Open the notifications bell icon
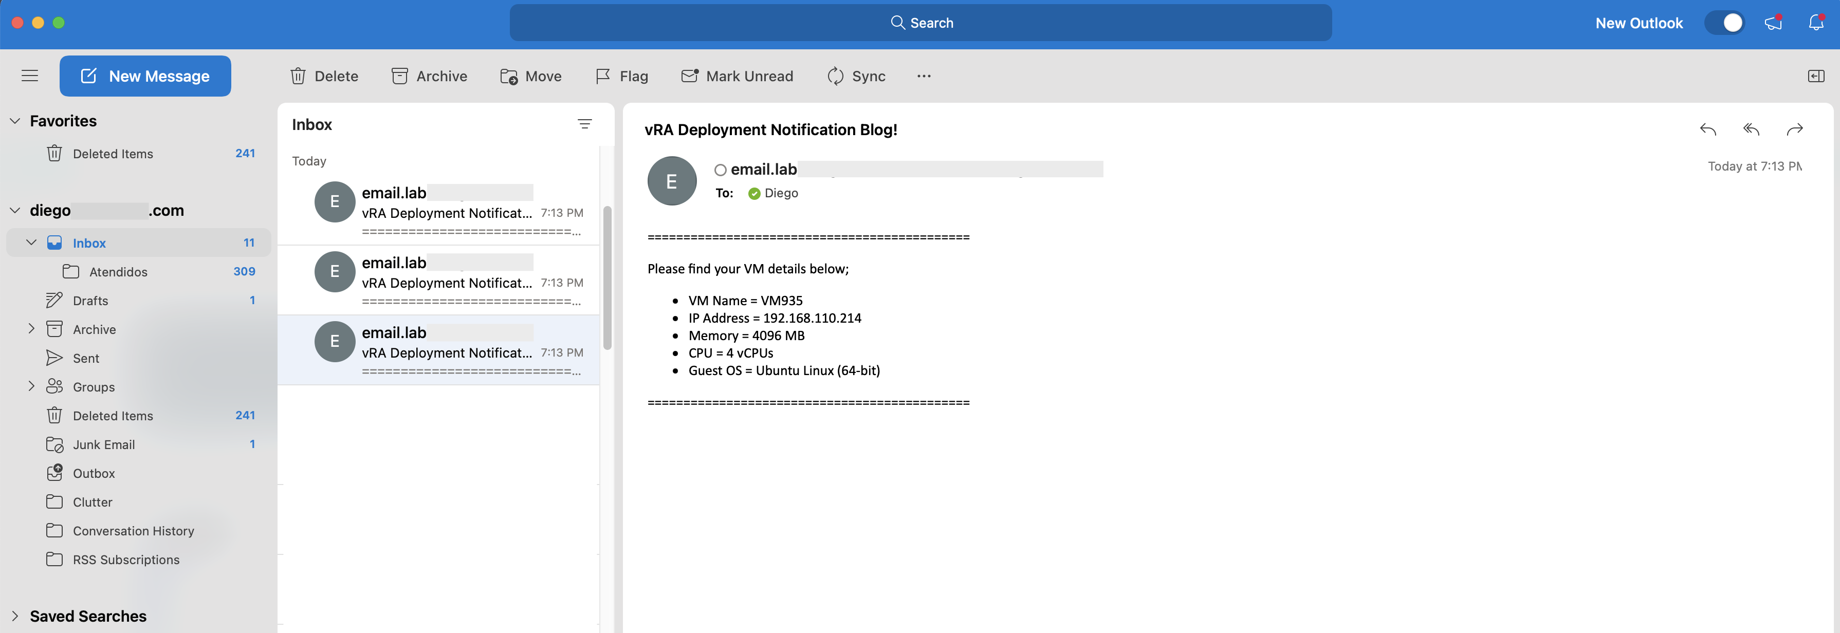The image size is (1840, 633). 1816,23
